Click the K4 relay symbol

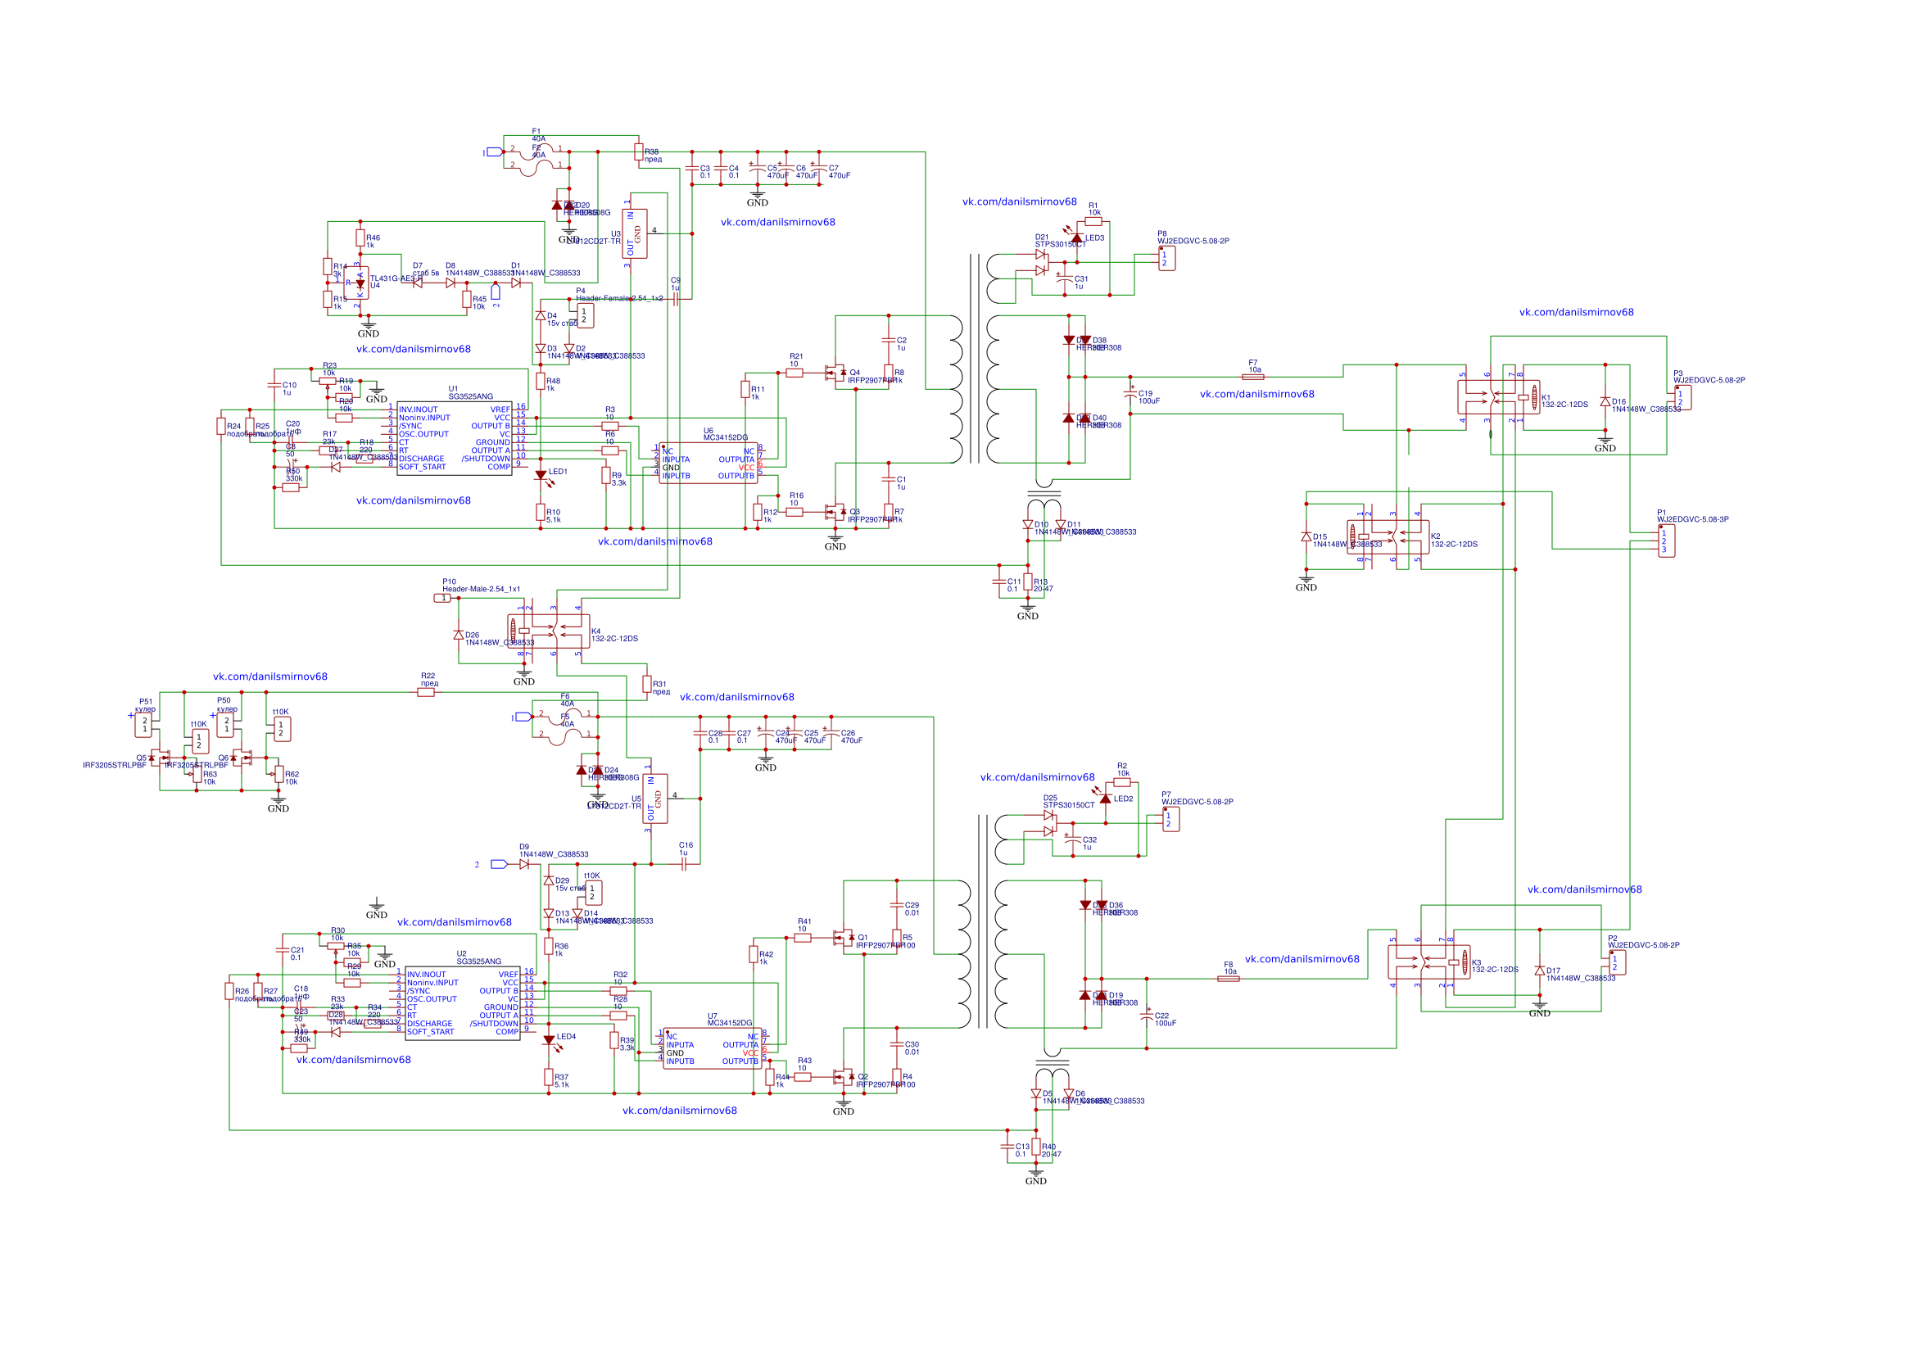click(x=549, y=631)
